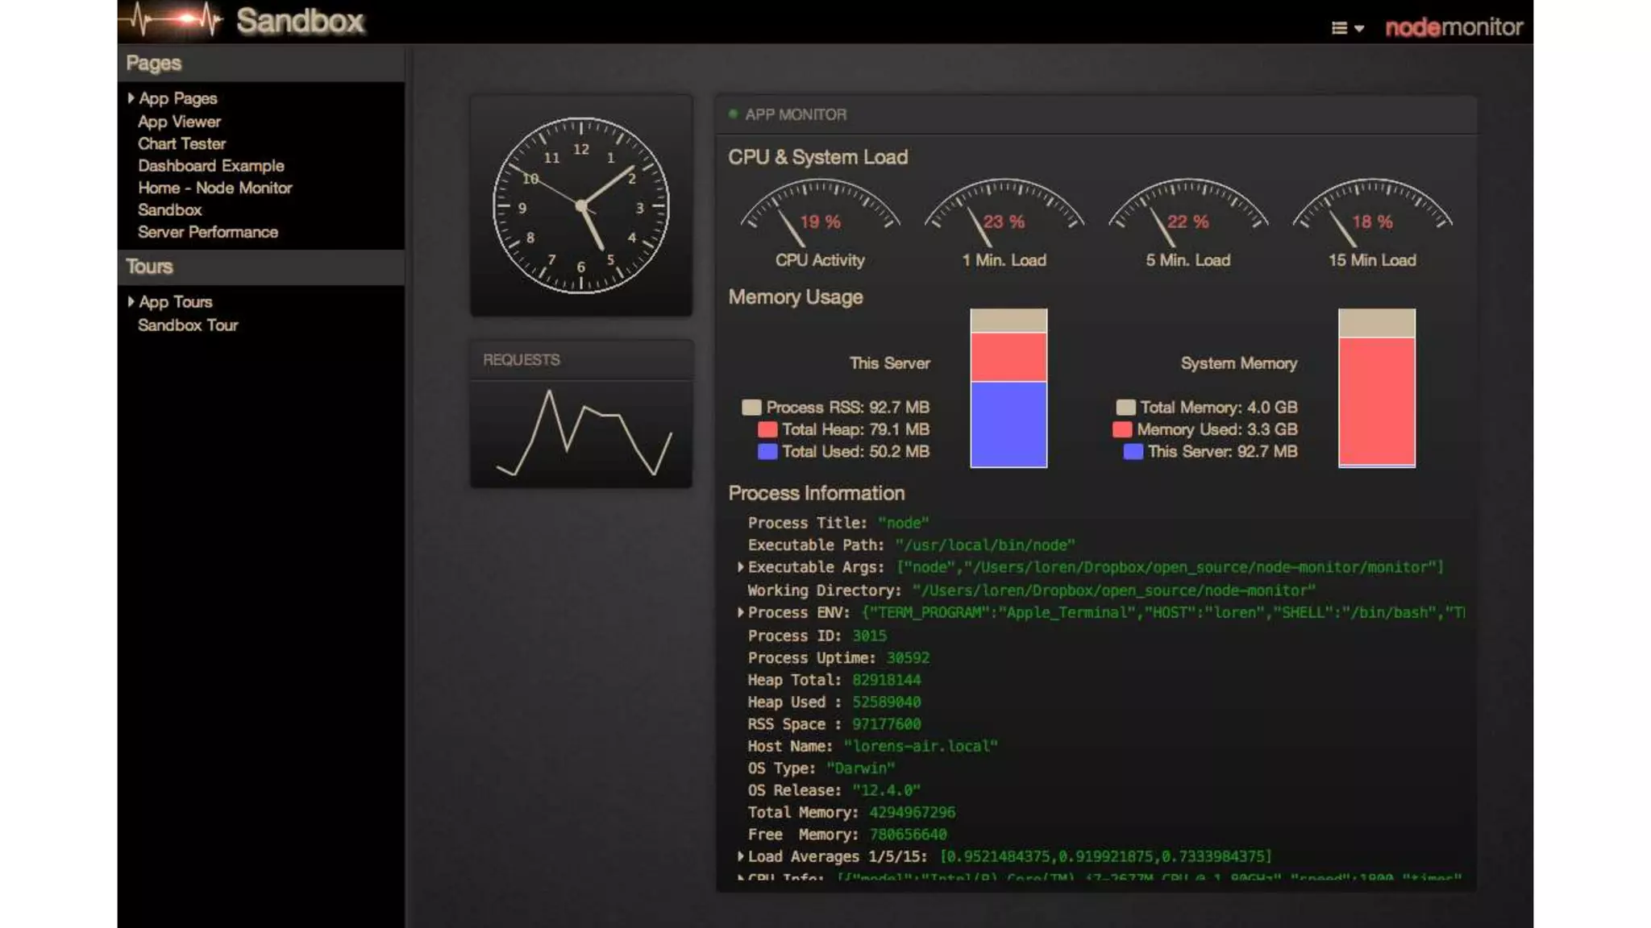This screenshot has width=1651, height=928.
Task: Expand the Executable Args entry
Action: (x=740, y=567)
